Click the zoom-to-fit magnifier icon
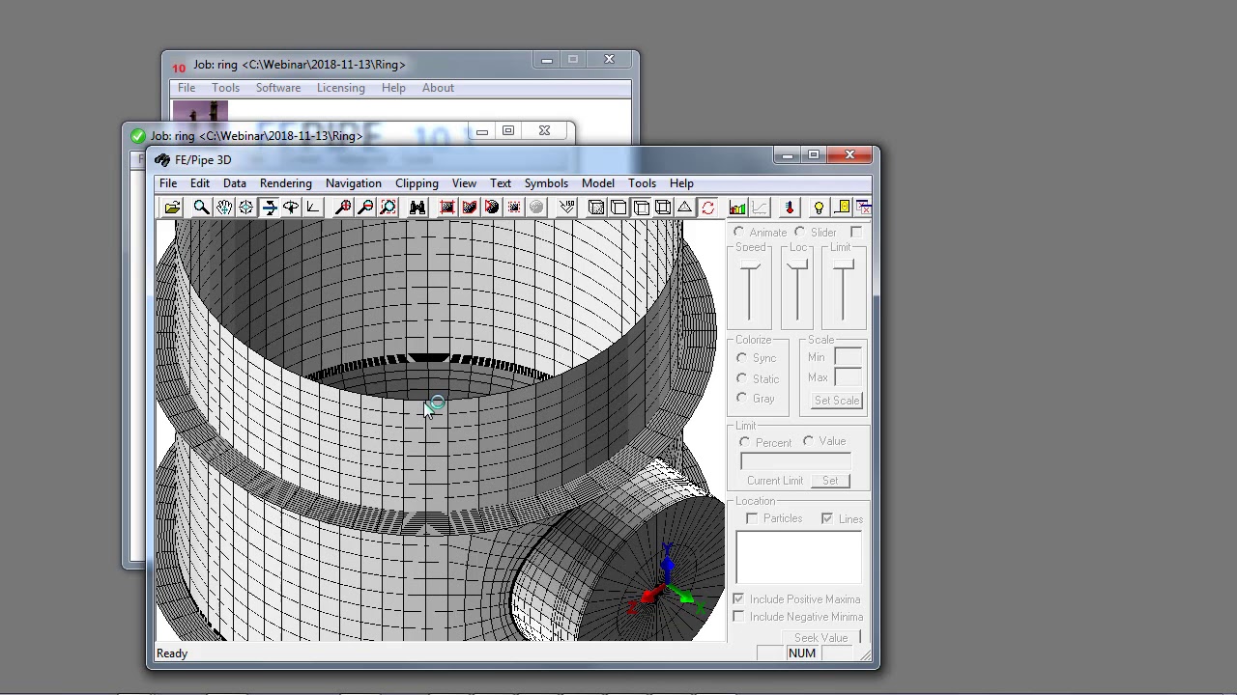The height and width of the screenshot is (695, 1237). coord(388,208)
